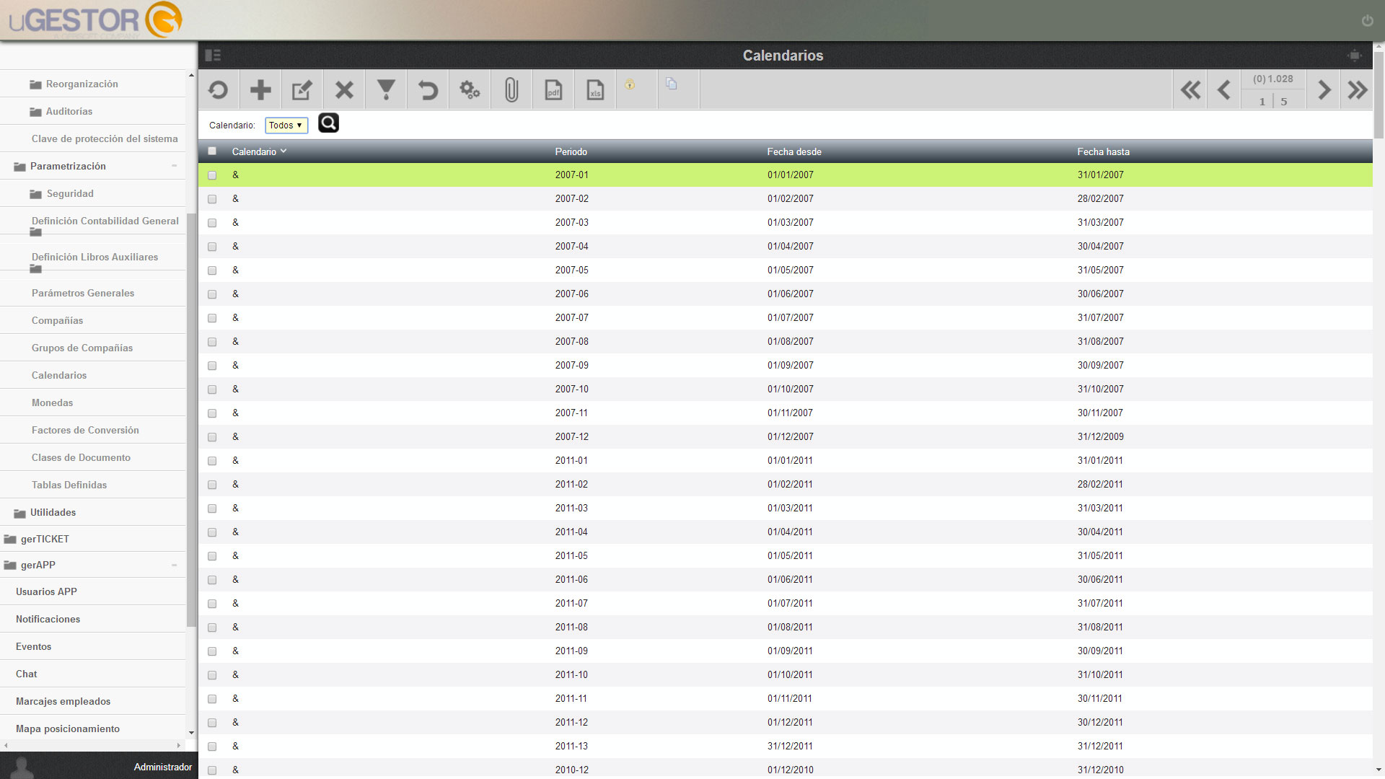This screenshot has height=779, width=1385.
Task: Click the edit record pencil icon
Action: pos(302,90)
